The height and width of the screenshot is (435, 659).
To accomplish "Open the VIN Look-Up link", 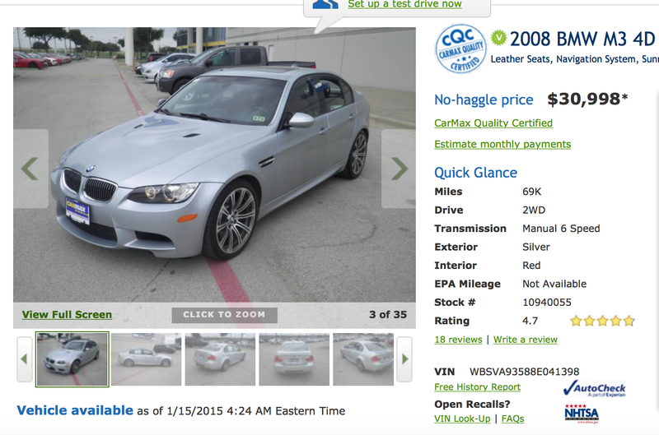I will (462, 419).
